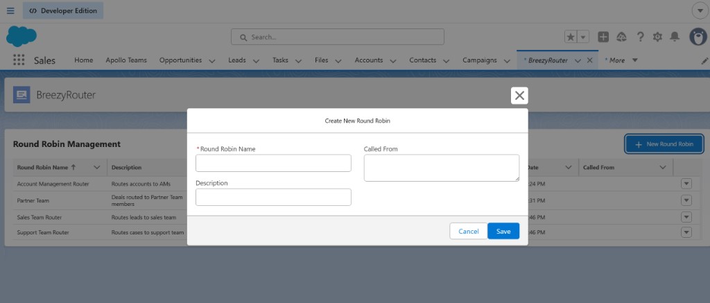Open row actions for Support Team Router
This screenshot has width=710, height=303.
[686, 232]
